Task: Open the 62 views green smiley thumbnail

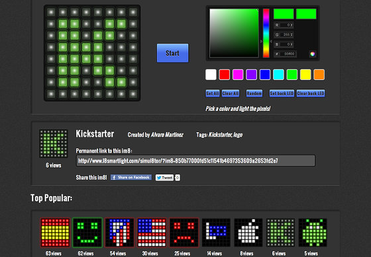Action: pos(87,233)
